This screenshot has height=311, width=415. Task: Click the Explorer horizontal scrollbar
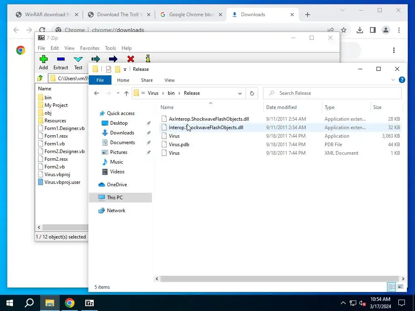tap(279, 279)
